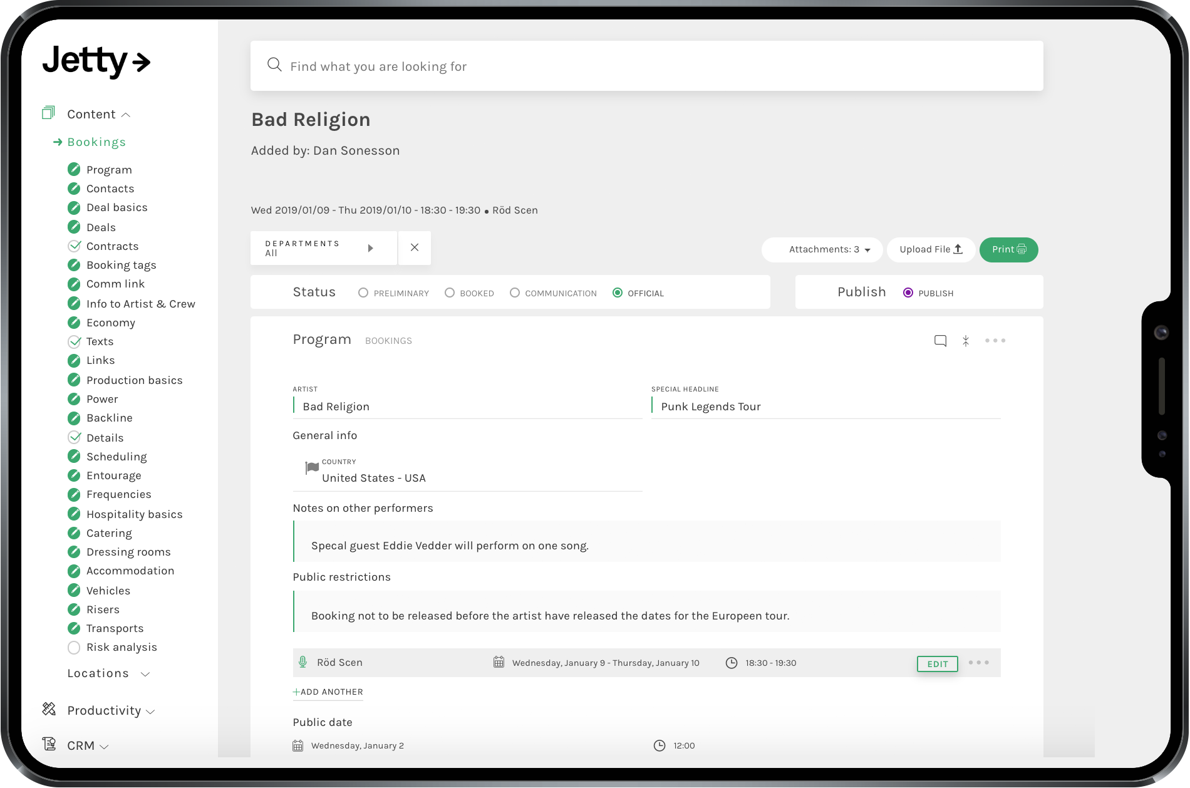The image size is (1190, 788).
Task: Click the green Print button
Action: tap(1008, 250)
